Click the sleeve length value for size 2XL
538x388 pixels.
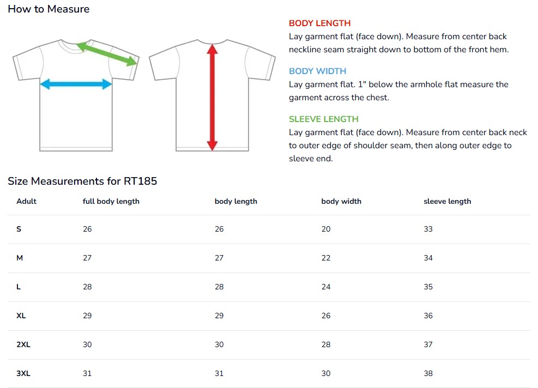[428, 345]
